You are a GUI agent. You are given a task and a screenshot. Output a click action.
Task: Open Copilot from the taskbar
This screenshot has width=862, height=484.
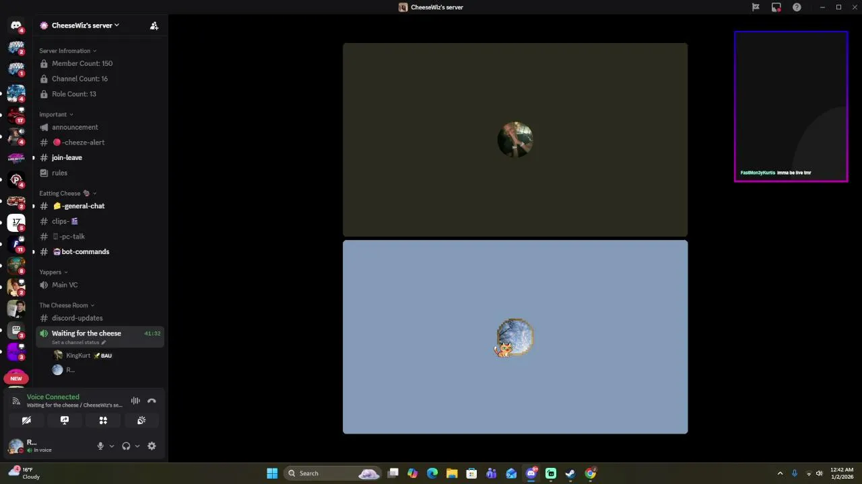coord(413,473)
